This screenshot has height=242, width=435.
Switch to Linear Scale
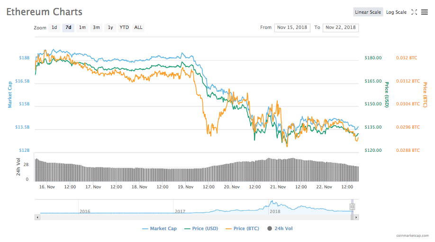click(368, 12)
